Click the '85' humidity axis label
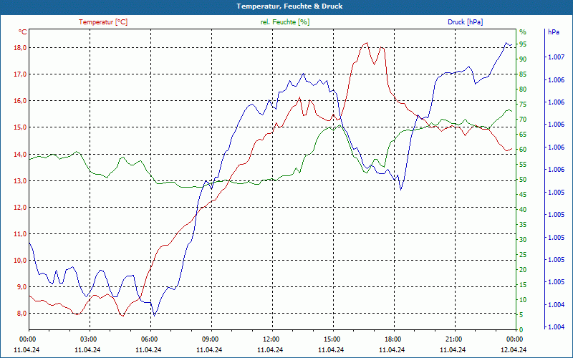The height and width of the screenshot is (358, 573). [523, 74]
